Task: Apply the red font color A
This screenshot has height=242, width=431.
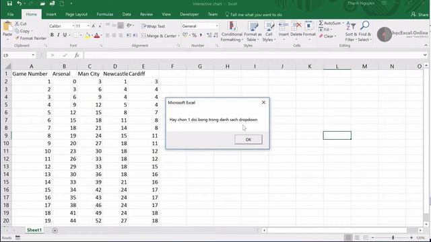Action: (x=96, y=36)
